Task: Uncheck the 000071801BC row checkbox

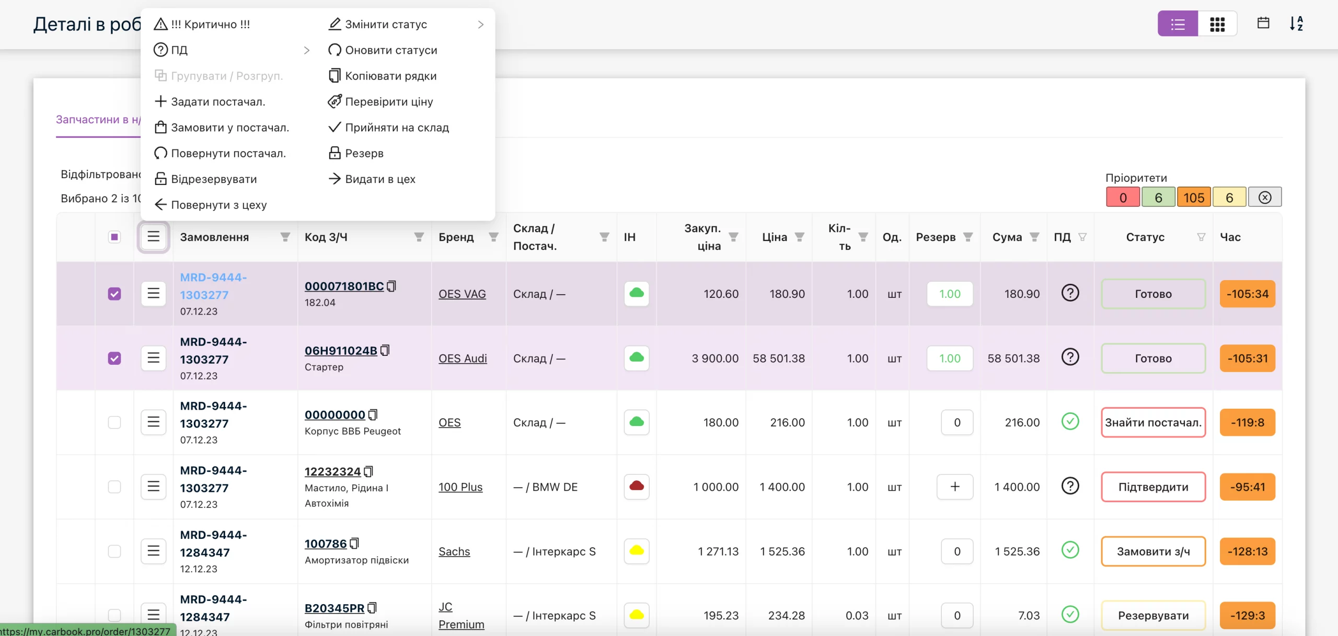Action: [x=114, y=294]
